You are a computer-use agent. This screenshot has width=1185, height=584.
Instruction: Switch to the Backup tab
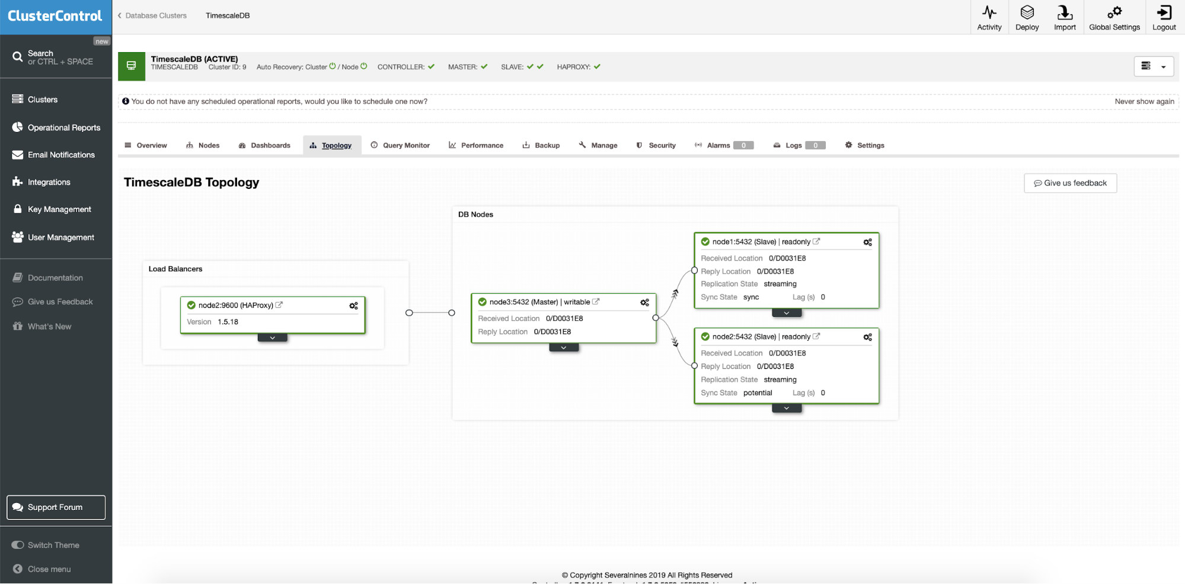[x=541, y=145]
